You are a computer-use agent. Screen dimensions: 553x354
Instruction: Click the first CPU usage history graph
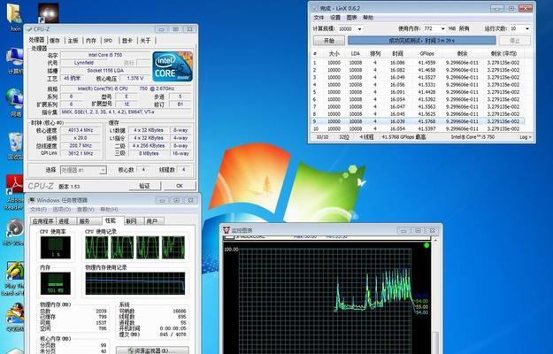click(x=96, y=247)
